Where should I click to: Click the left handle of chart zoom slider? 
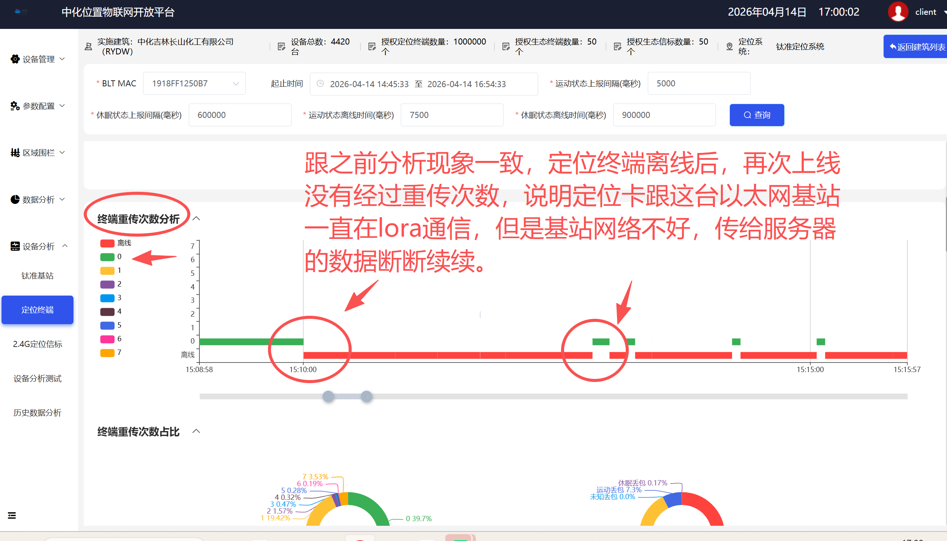point(328,396)
